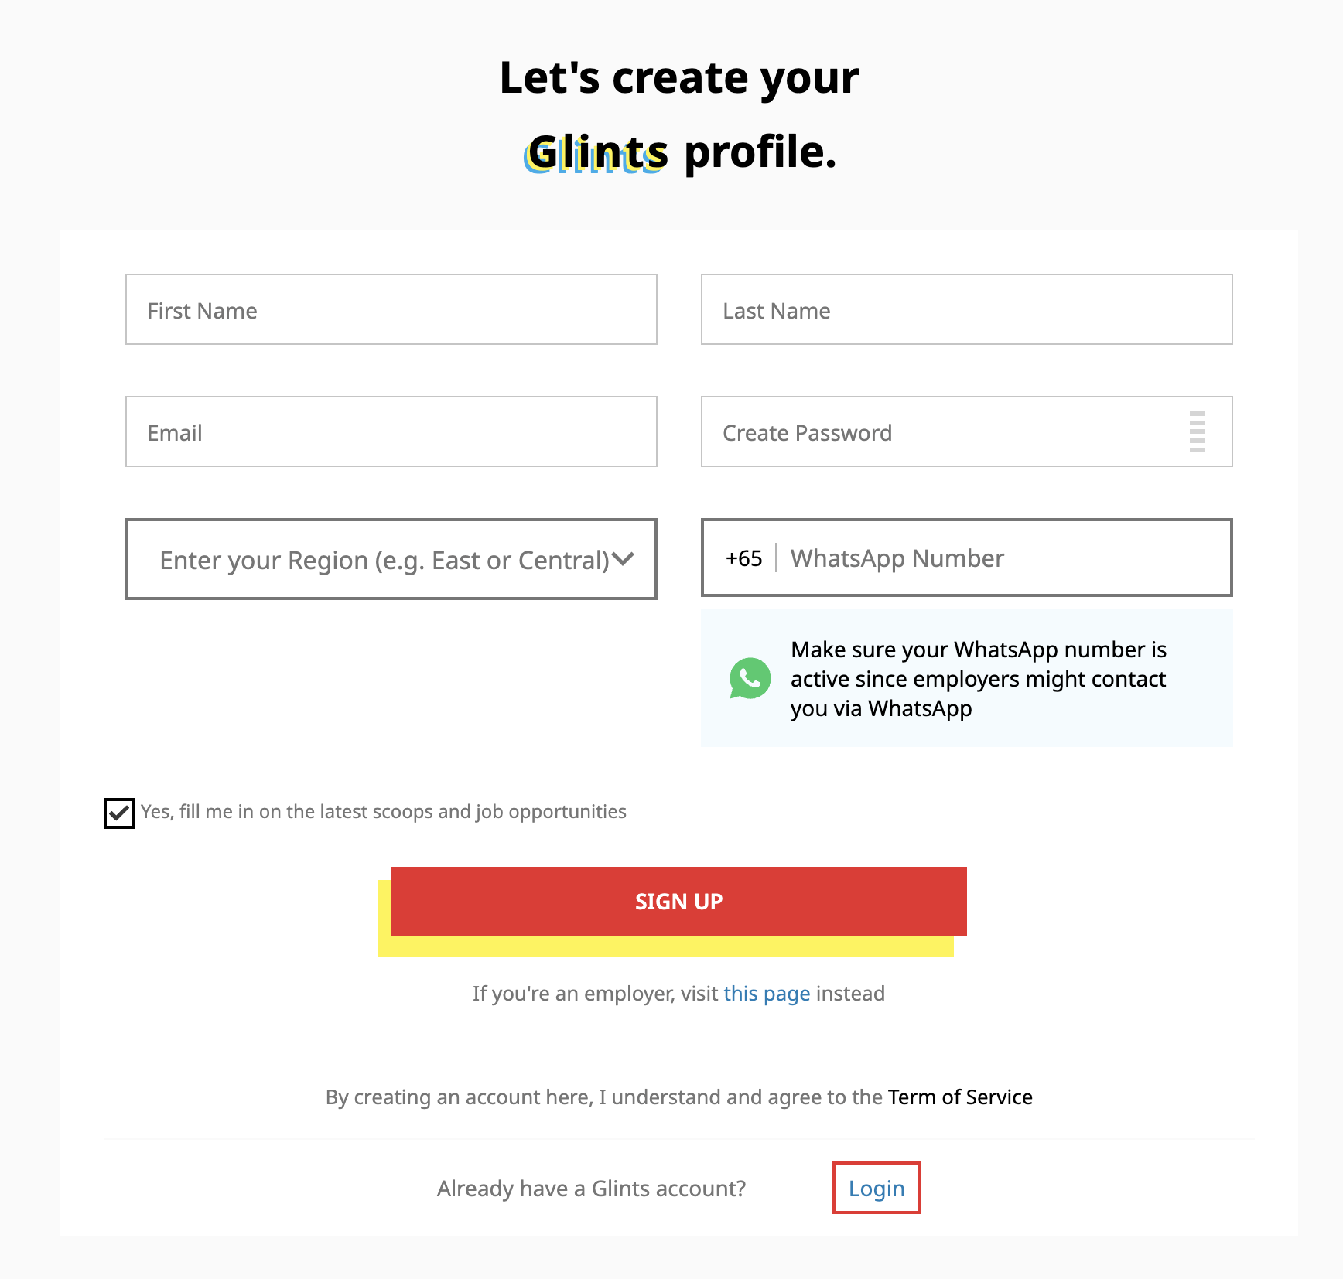The width and height of the screenshot is (1343, 1279).
Task: Focus the Email input
Action: point(391,431)
